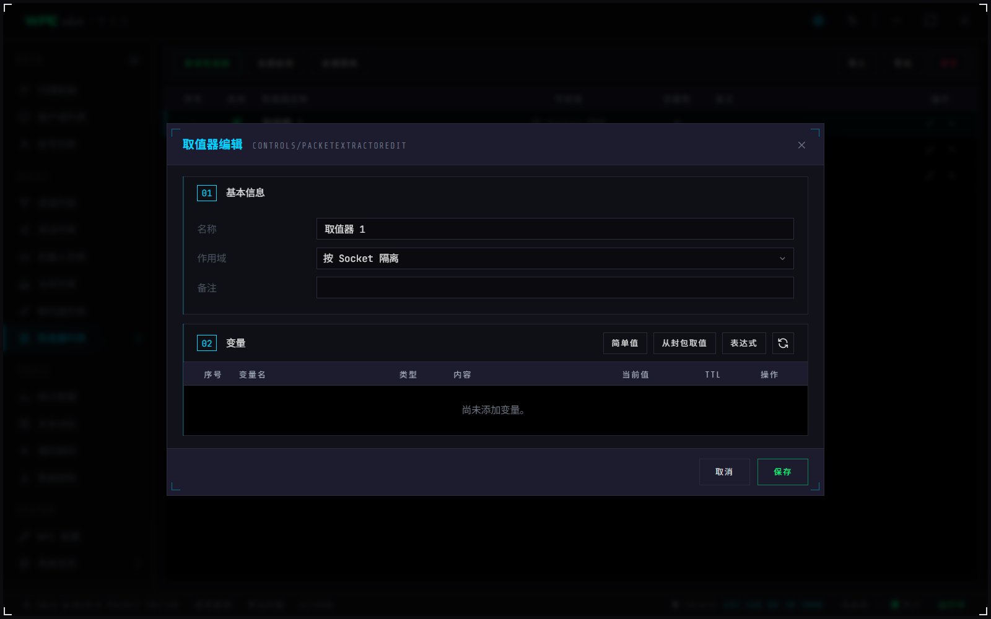Click the 02 变量 section heading

click(x=221, y=343)
